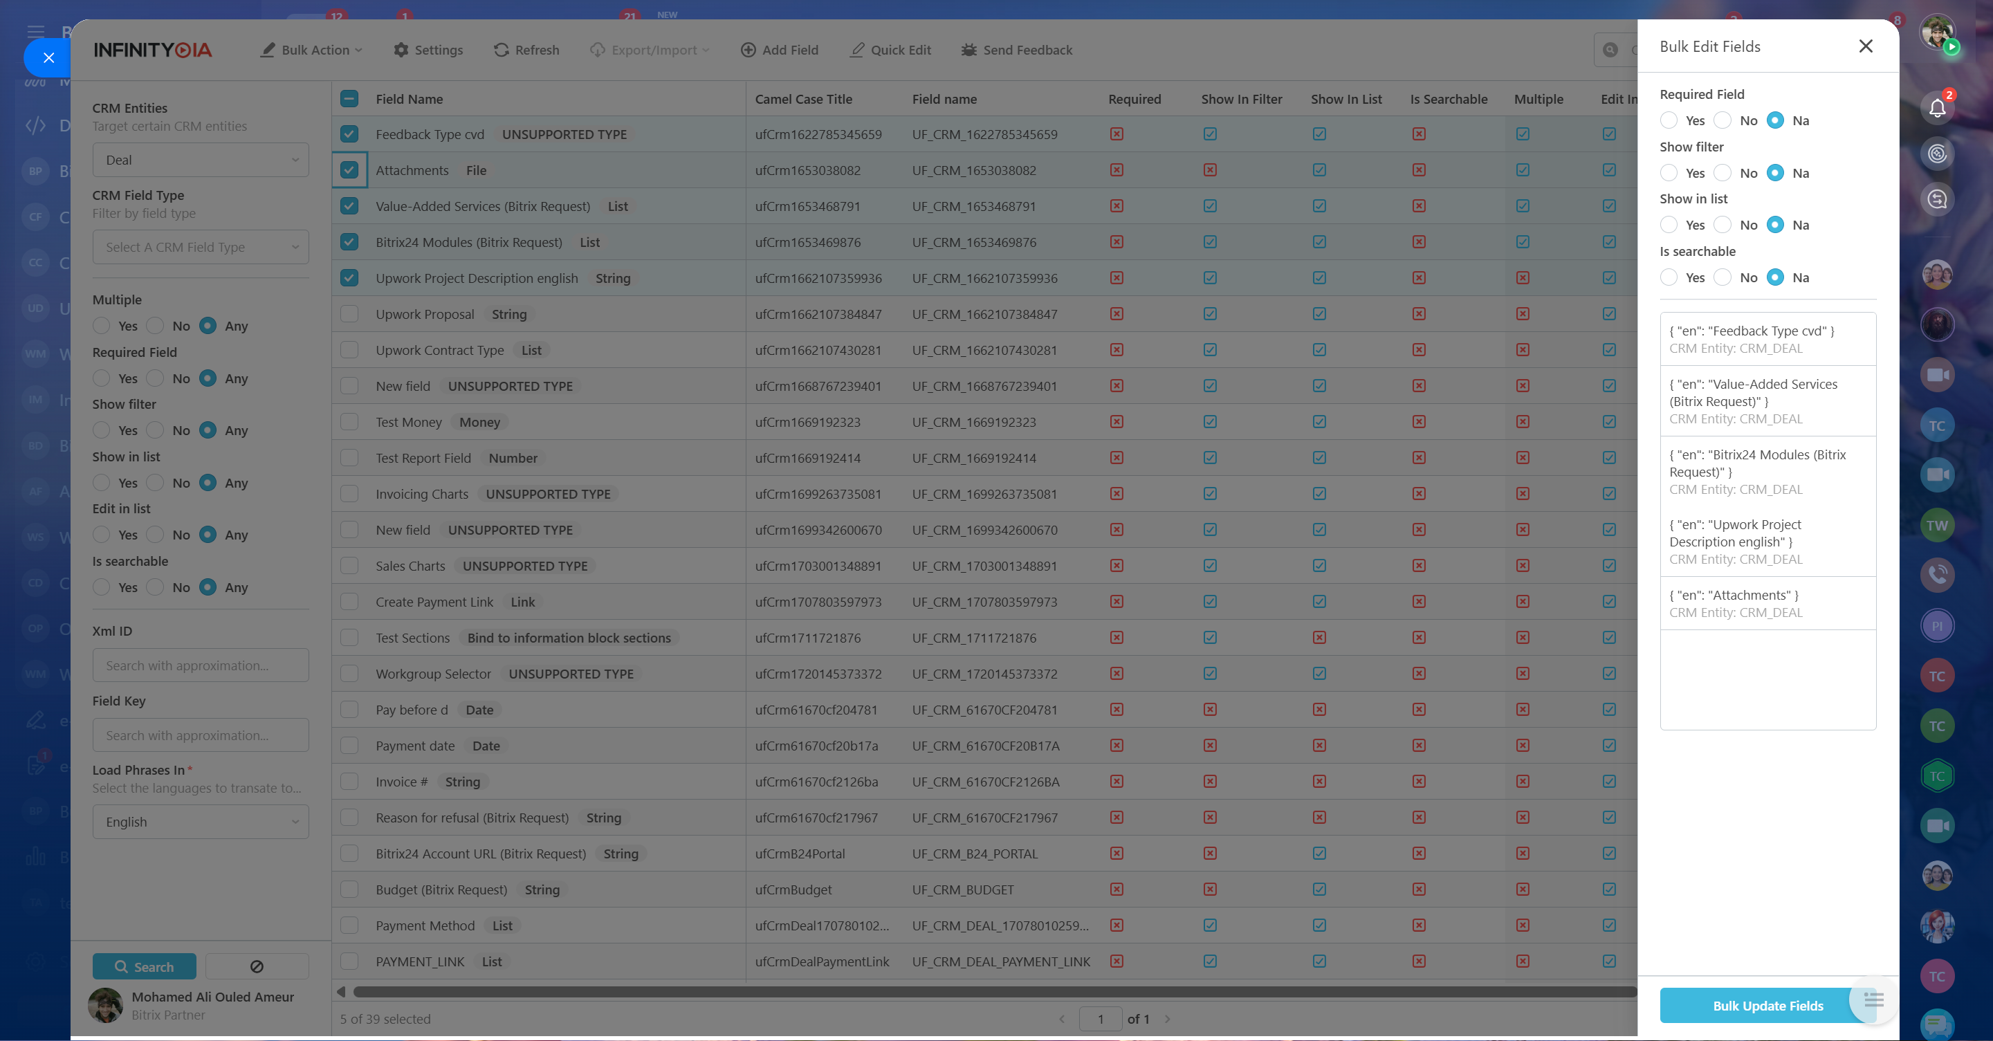
Task: Click Send Feedback bug icon
Action: tap(968, 50)
